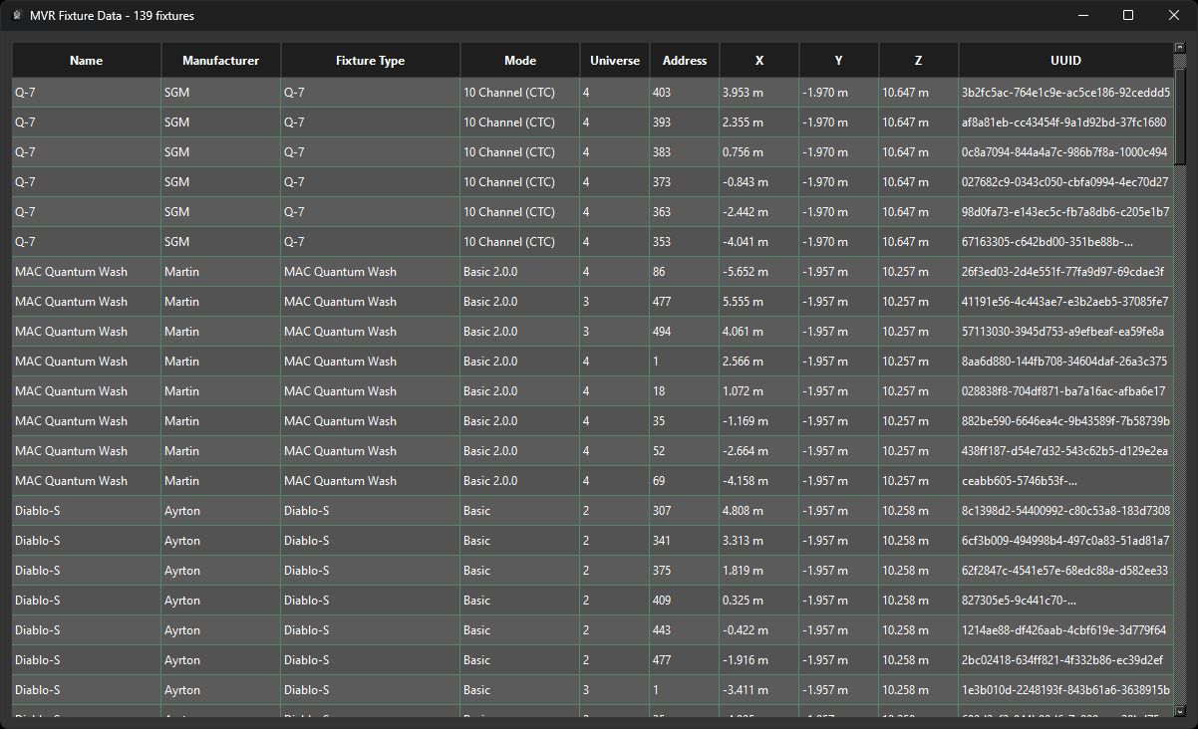Select the Q-7 row with address 403

pyautogui.click(x=87, y=93)
